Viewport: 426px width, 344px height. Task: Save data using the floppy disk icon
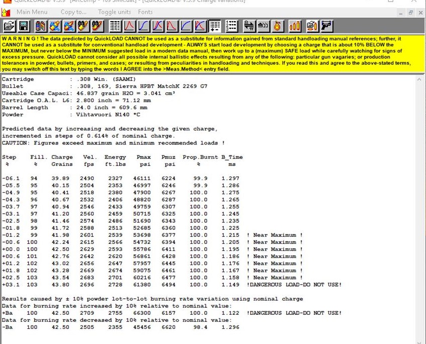pyautogui.click(x=24, y=26)
